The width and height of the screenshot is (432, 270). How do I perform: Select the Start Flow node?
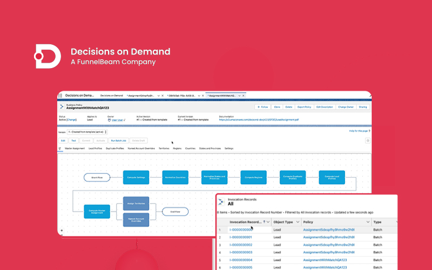[x=97, y=178]
